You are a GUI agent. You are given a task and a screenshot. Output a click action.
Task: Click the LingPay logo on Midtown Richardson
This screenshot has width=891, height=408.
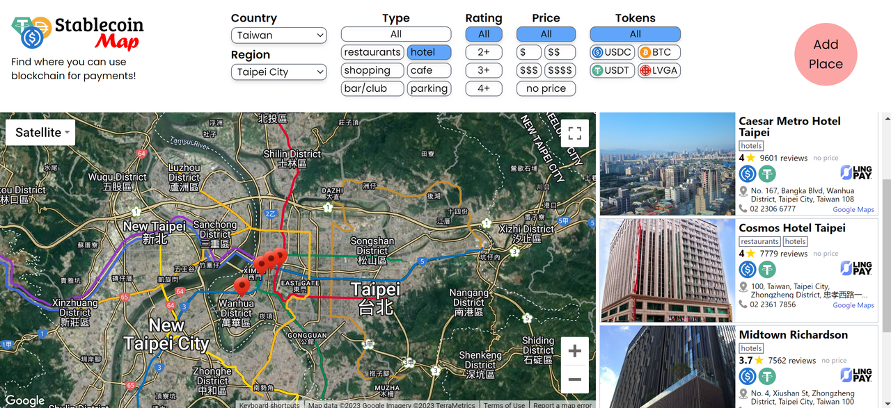pyautogui.click(x=855, y=375)
